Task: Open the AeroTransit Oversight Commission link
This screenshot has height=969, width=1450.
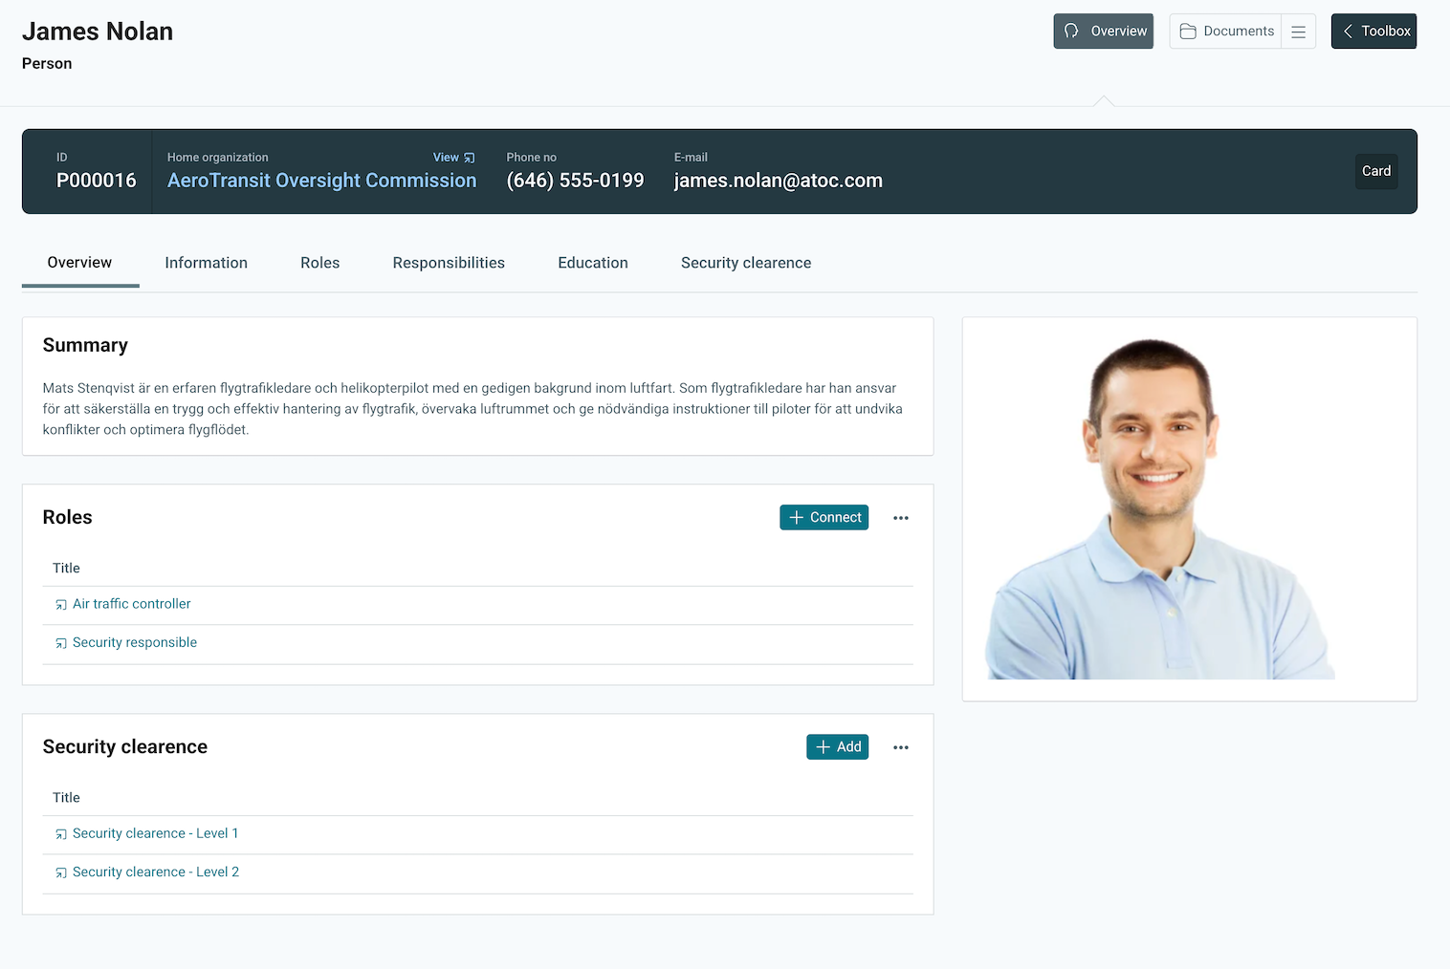Action: pyautogui.click(x=321, y=181)
